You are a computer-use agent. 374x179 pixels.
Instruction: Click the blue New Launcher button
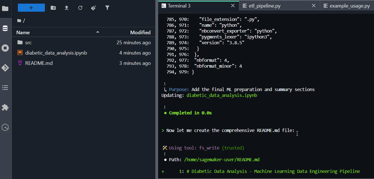(x=31, y=8)
